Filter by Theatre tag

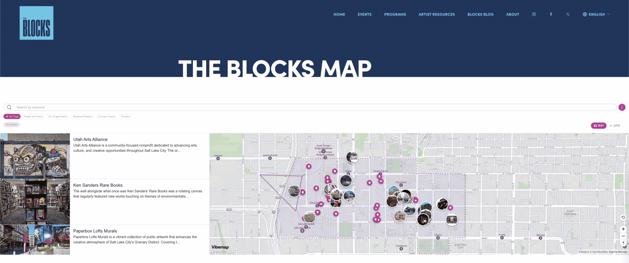125,116
